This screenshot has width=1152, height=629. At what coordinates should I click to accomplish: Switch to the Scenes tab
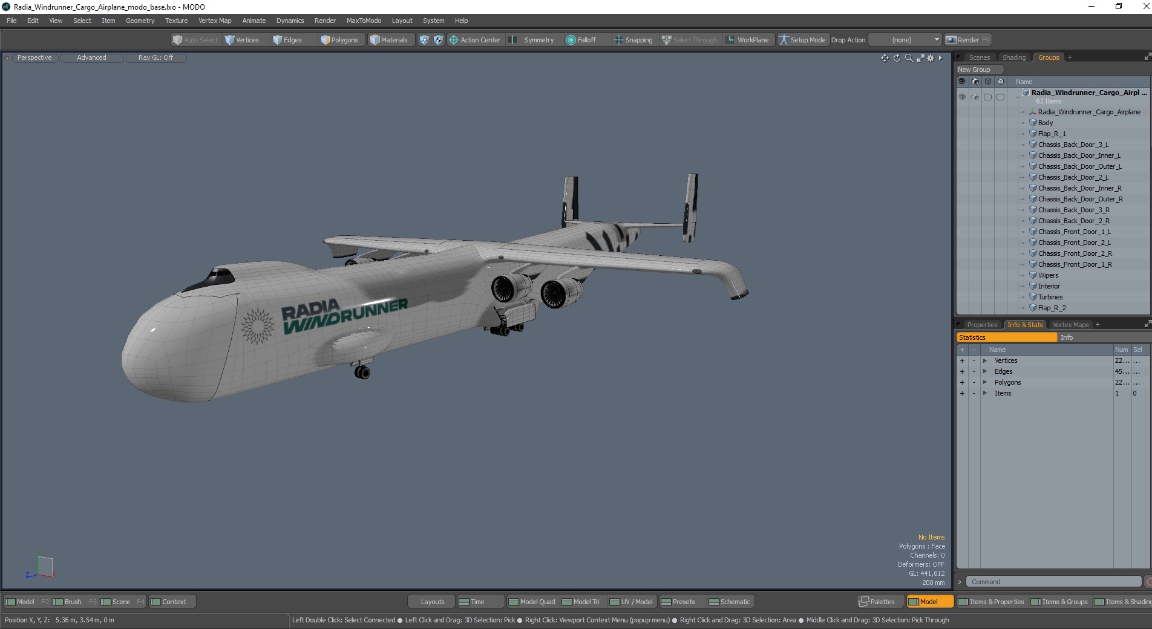point(979,57)
